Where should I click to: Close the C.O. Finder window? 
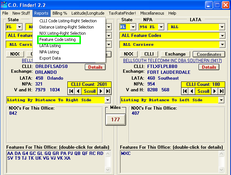(x=226, y=5)
